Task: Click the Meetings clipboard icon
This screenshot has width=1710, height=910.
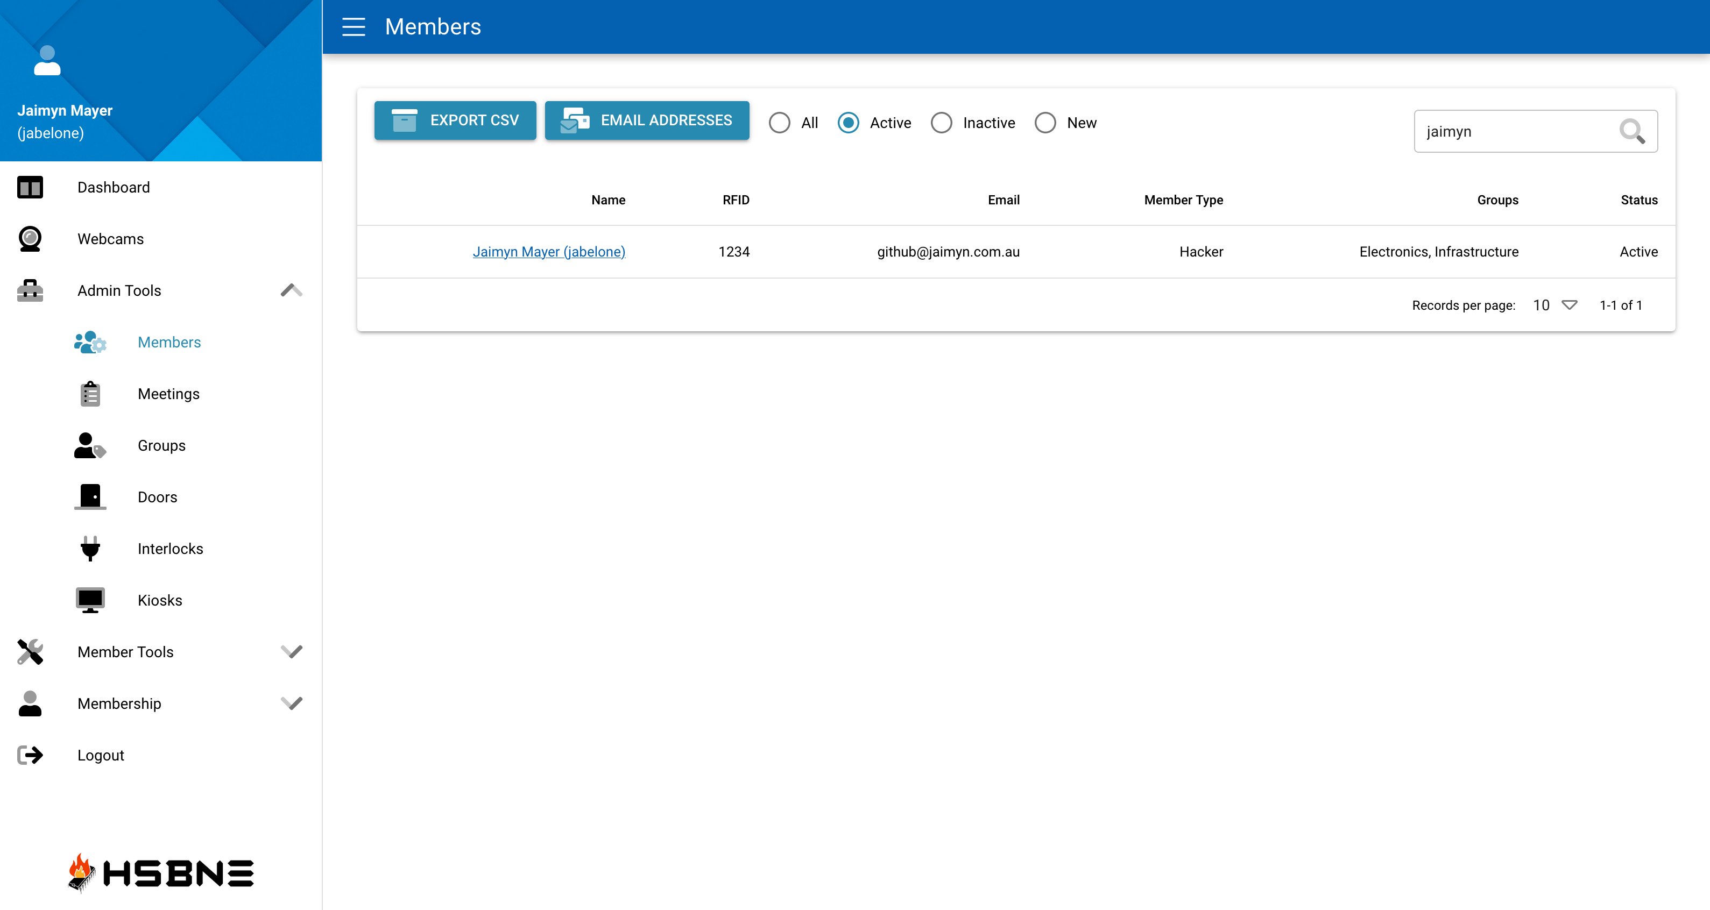Action: [90, 394]
